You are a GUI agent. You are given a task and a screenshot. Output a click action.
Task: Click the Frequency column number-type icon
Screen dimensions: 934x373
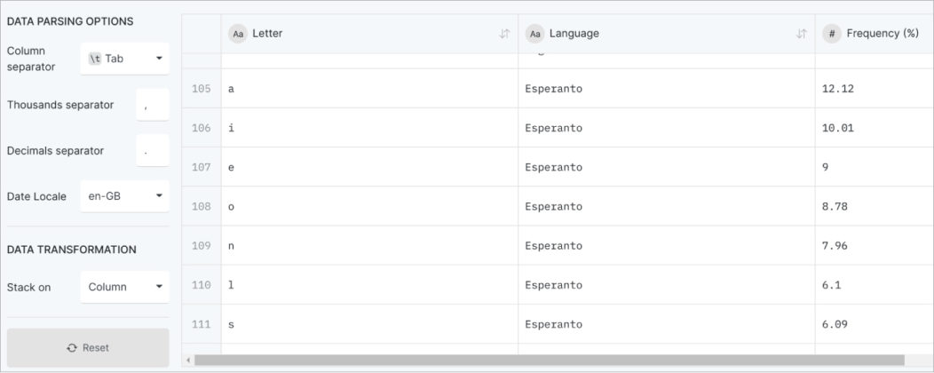[832, 34]
